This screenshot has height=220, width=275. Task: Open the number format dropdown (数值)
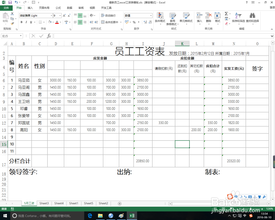tap(151, 16)
